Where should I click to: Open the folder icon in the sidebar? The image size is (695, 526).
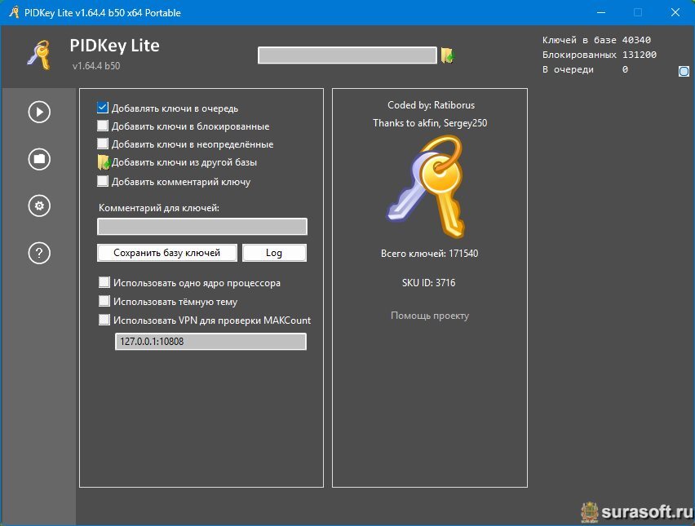[x=39, y=159]
